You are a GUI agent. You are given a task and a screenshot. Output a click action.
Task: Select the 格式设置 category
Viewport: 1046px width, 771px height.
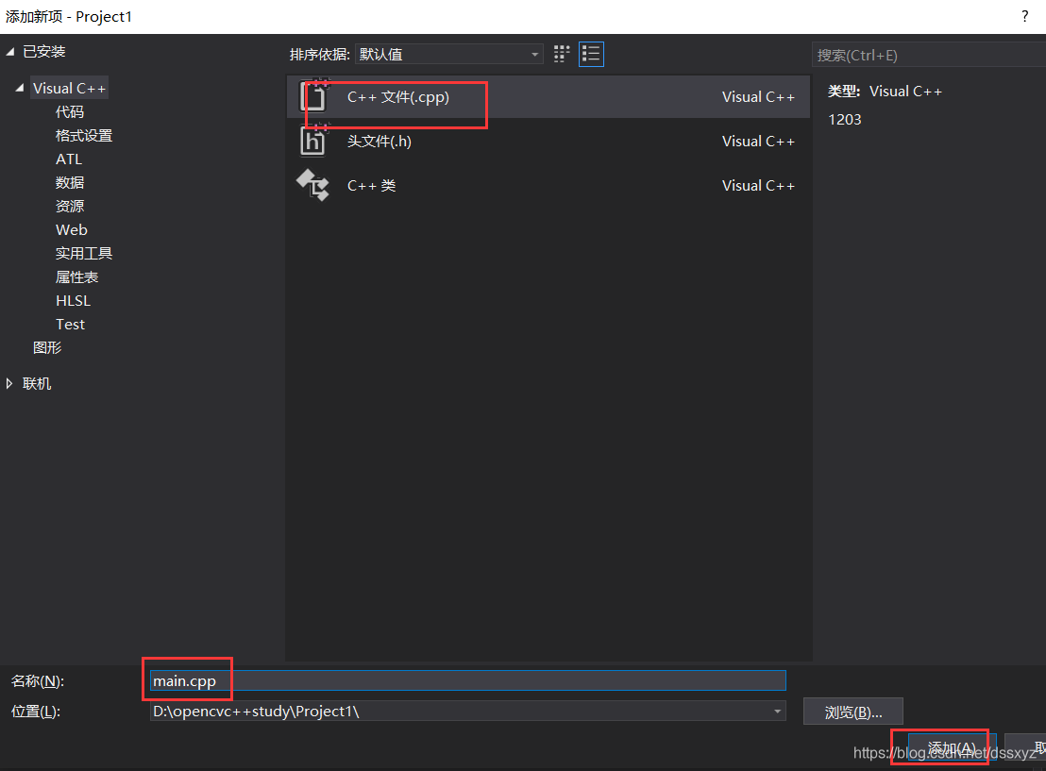[83, 135]
